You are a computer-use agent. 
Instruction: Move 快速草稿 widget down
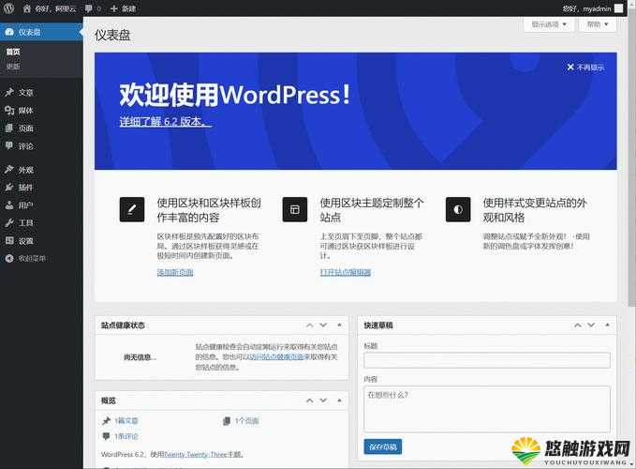[x=591, y=325]
